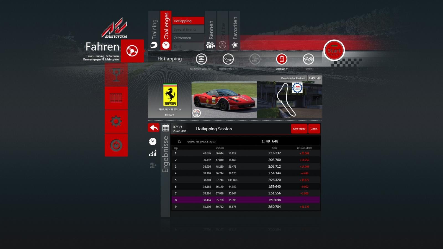Choose Strecke Wählen track icon
Screen dimensions: 443x249
[228, 59]
